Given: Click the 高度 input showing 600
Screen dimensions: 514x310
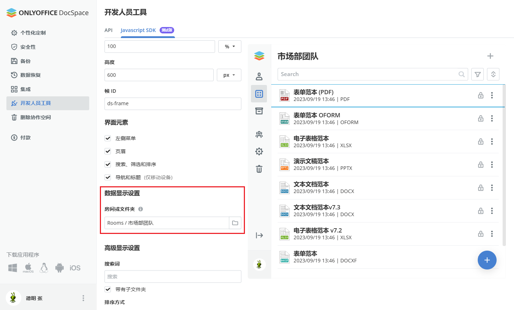Looking at the screenshot, I should point(159,75).
